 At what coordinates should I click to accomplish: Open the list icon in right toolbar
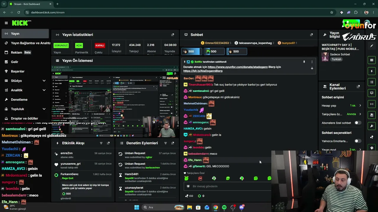(x=372, y=82)
